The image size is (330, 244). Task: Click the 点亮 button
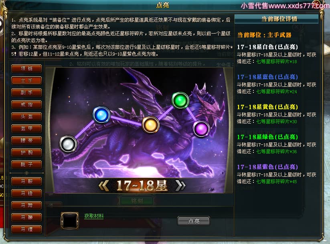[x=194, y=221]
